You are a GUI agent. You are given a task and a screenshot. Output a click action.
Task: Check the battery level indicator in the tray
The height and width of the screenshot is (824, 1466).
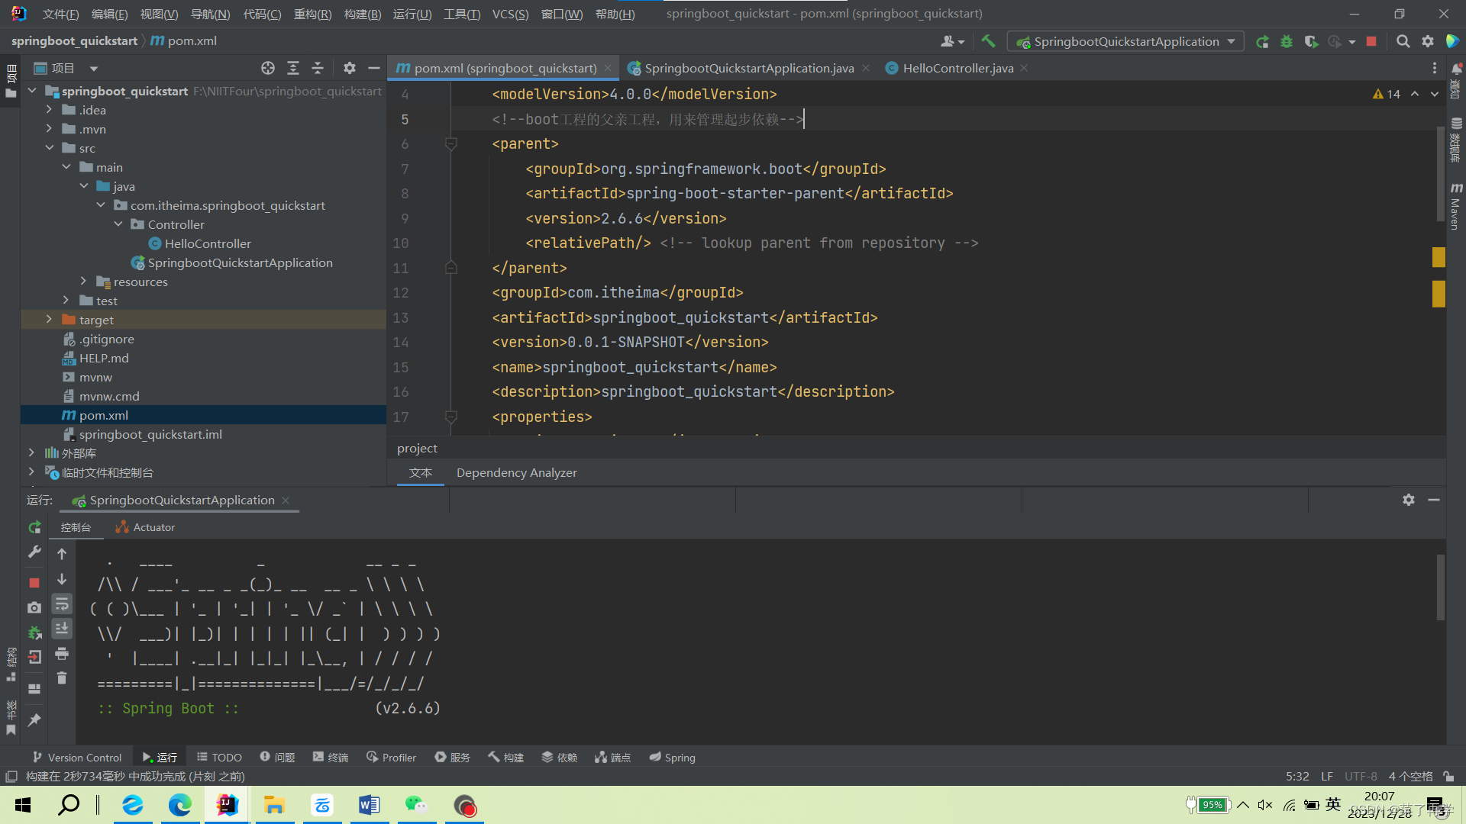tap(1213, 804)
